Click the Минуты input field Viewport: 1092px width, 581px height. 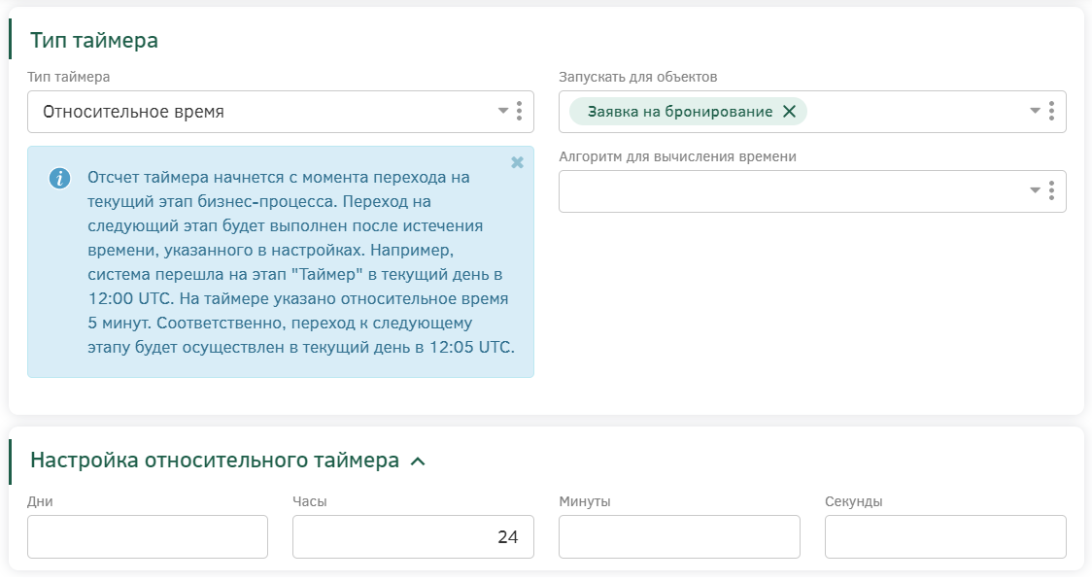click(679, 536)
